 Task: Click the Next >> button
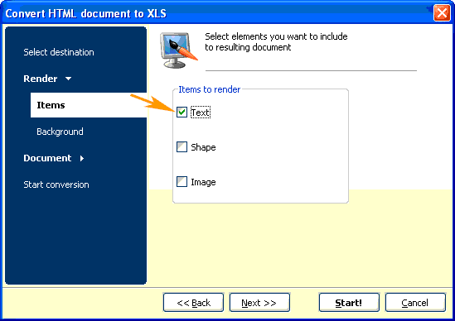(259, 303)
